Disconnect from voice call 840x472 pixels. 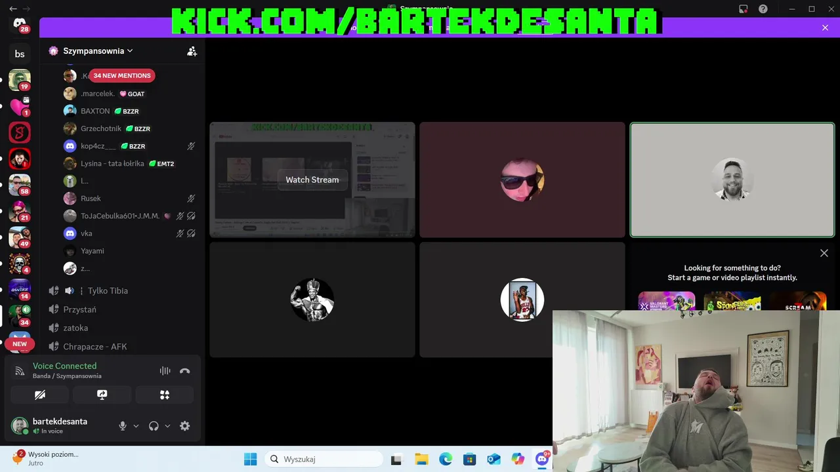pyautogui.click(x=185, y=370)
